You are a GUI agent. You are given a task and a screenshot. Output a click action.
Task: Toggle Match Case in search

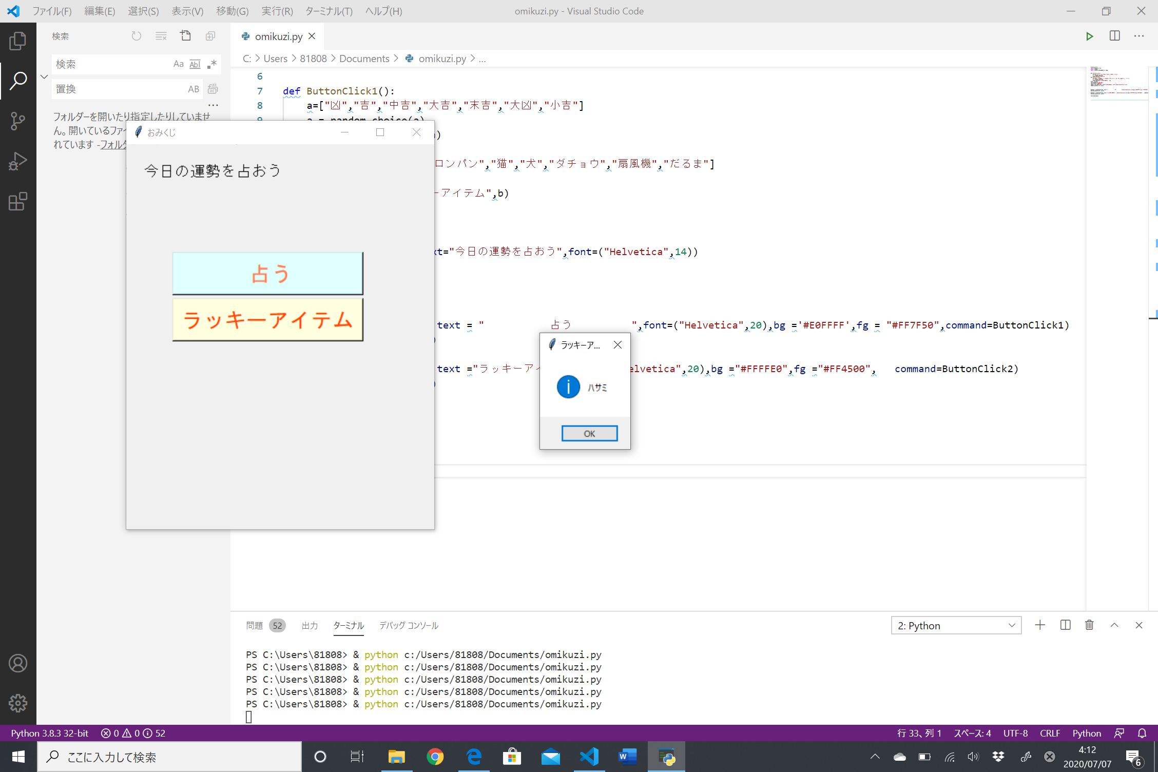click(178, 64)
